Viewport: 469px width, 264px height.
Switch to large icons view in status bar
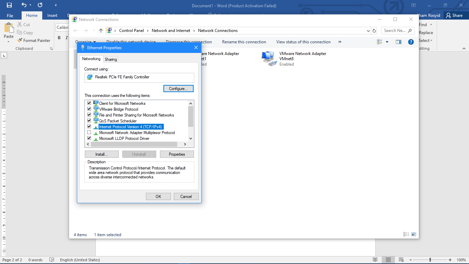point(414,234)
